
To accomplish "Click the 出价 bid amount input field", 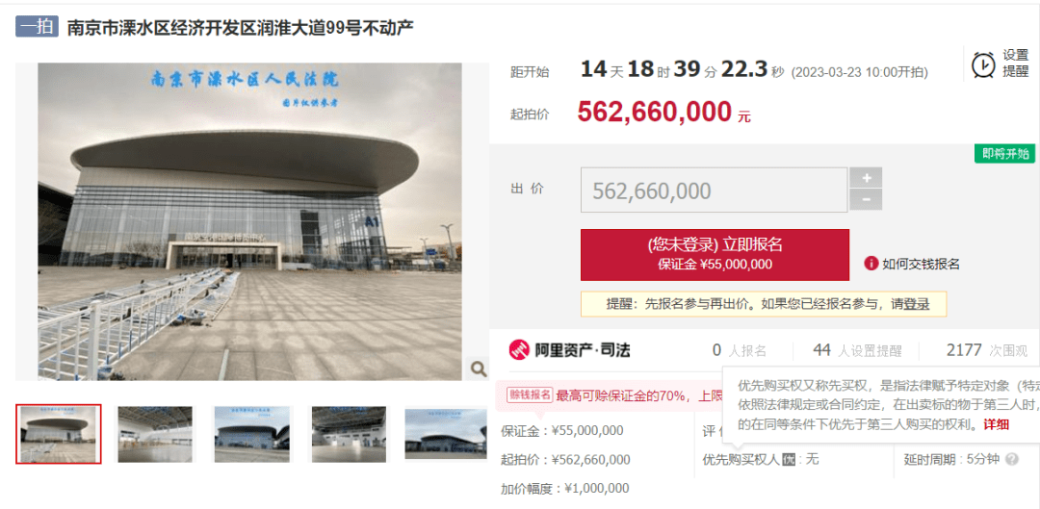I will point(715,191).
